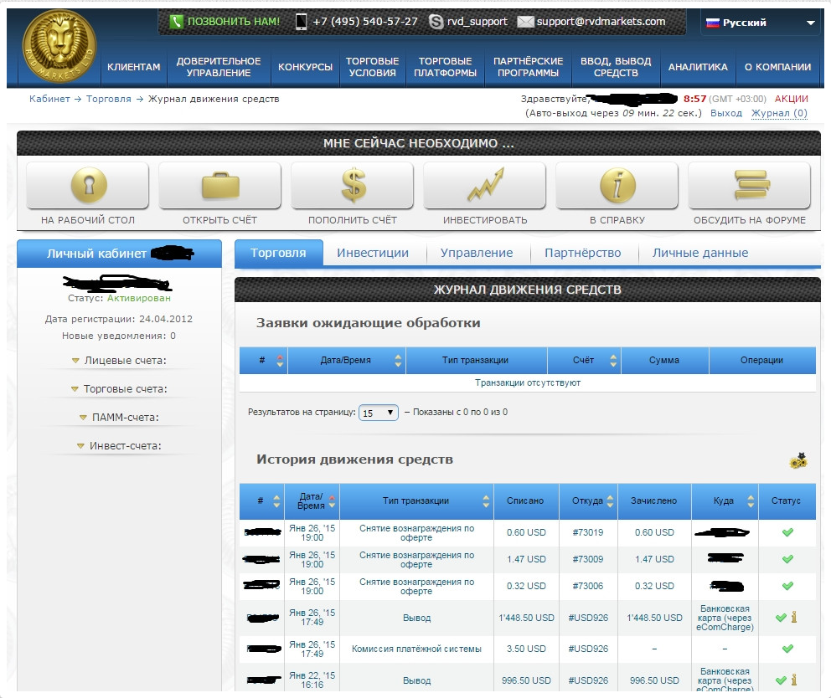Viewport: 831px width, 698px height.
Task: Click the #73019 source account cell
Action: pos(588,533)
